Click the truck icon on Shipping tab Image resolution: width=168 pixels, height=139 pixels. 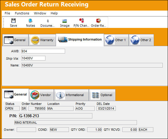tap(63, 40)
